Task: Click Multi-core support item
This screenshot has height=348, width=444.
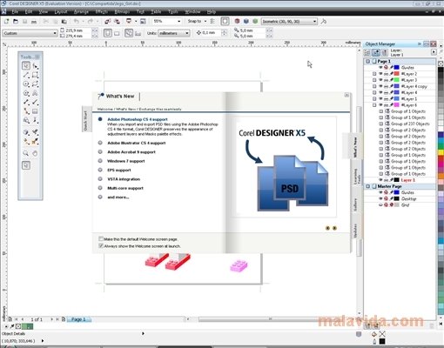Action: [125, 188]
